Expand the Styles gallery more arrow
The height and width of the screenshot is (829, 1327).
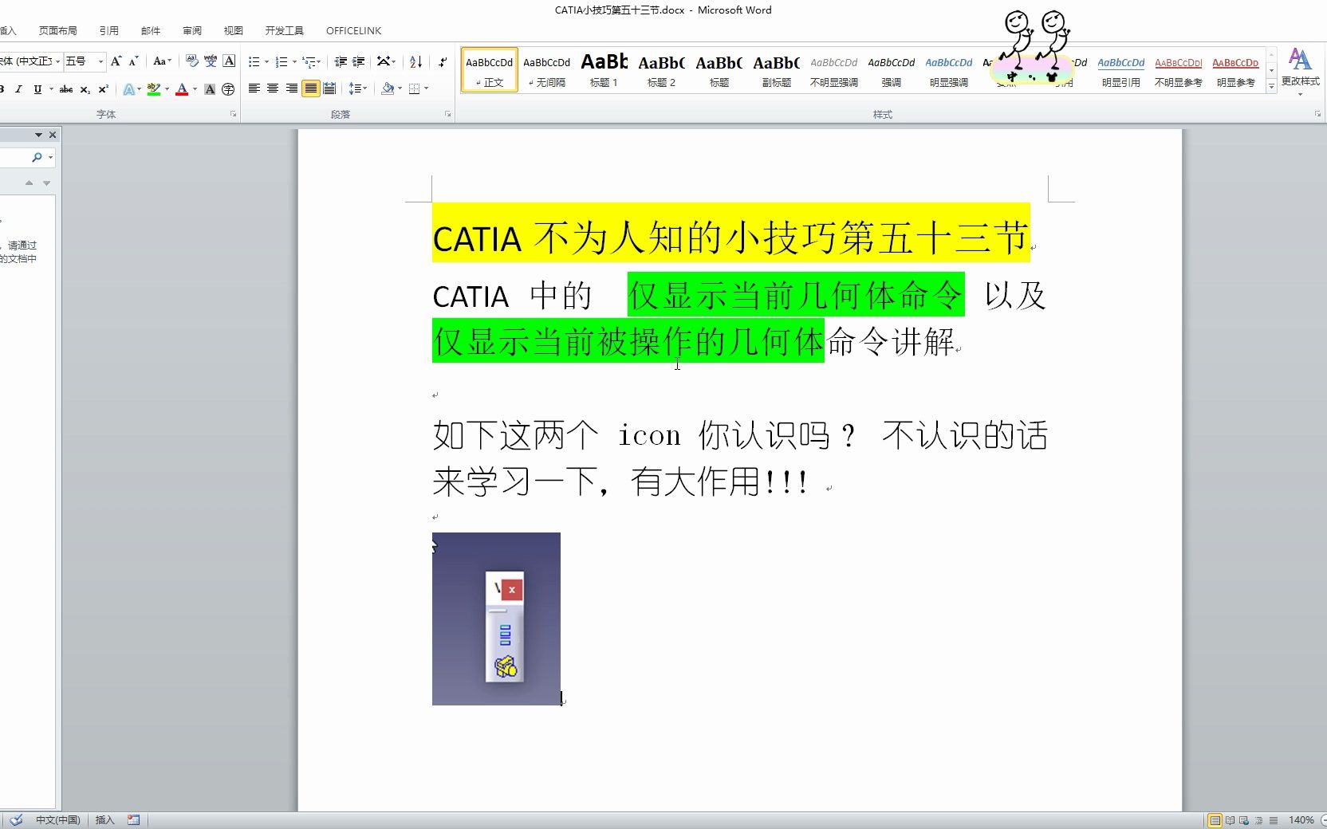(1271, 87)
